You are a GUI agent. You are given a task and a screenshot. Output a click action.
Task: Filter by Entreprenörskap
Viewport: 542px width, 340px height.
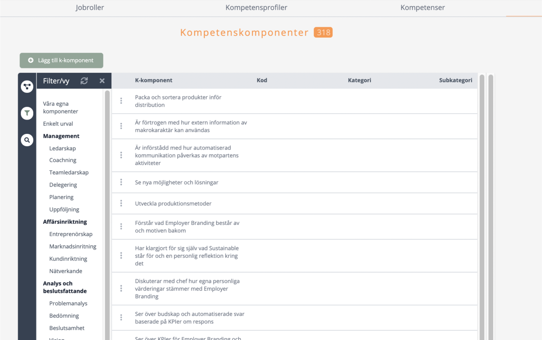pyautogui.click(x=71, y=234)
